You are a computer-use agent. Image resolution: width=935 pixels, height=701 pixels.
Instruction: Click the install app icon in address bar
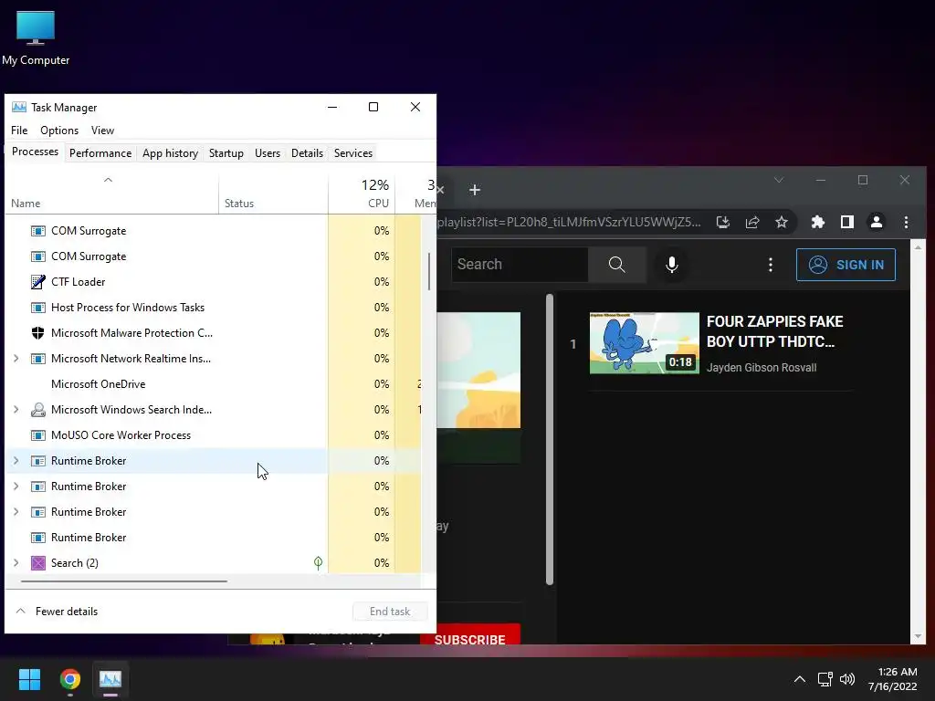[x=723, y=223]
